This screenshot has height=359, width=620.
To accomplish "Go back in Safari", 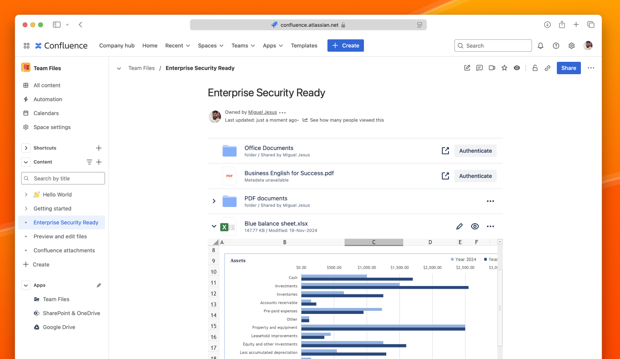I will (x=80, y=25).
